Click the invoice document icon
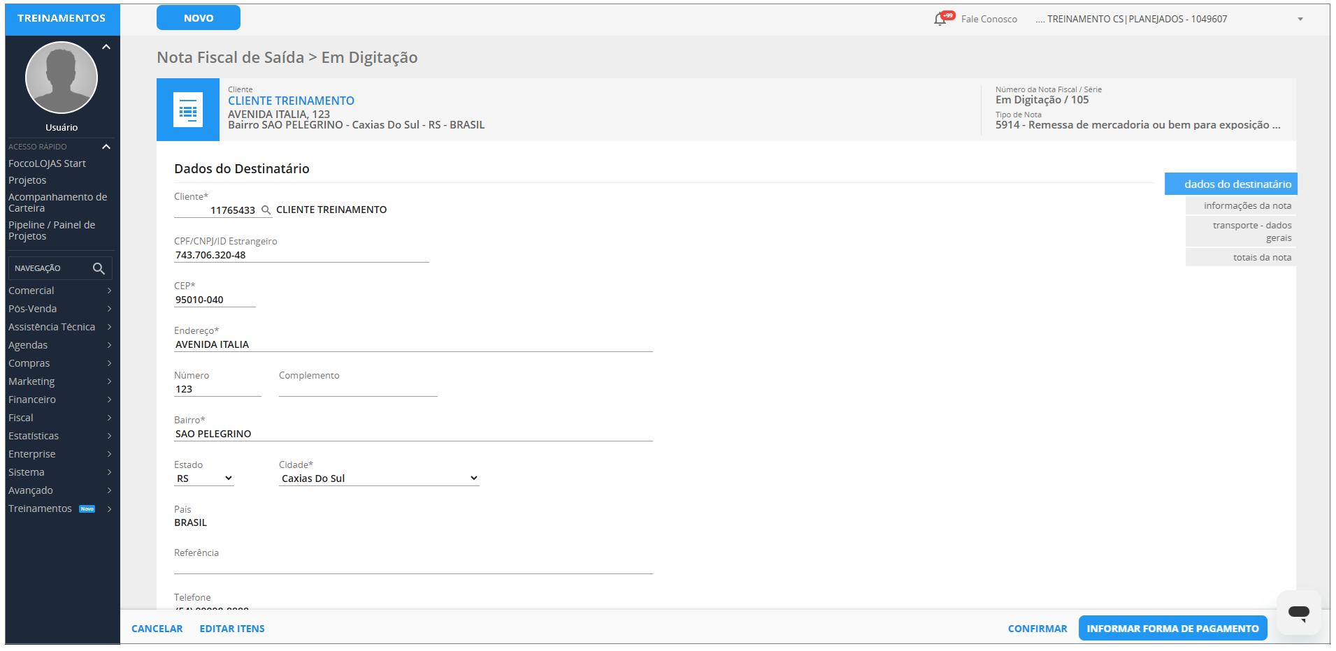 188,110
